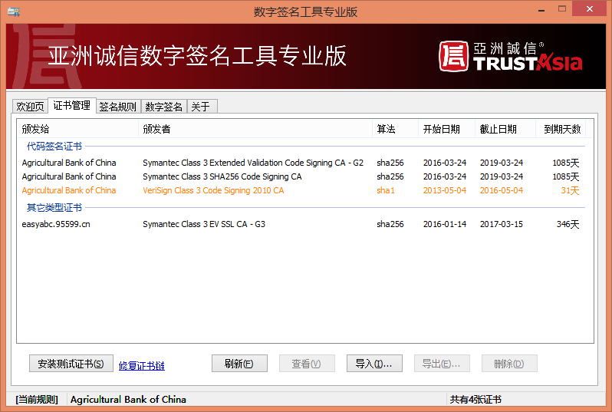Click the 346天 remaining days cell
The height and width of the screenshot is (412, 612).
tap(568, 224)
